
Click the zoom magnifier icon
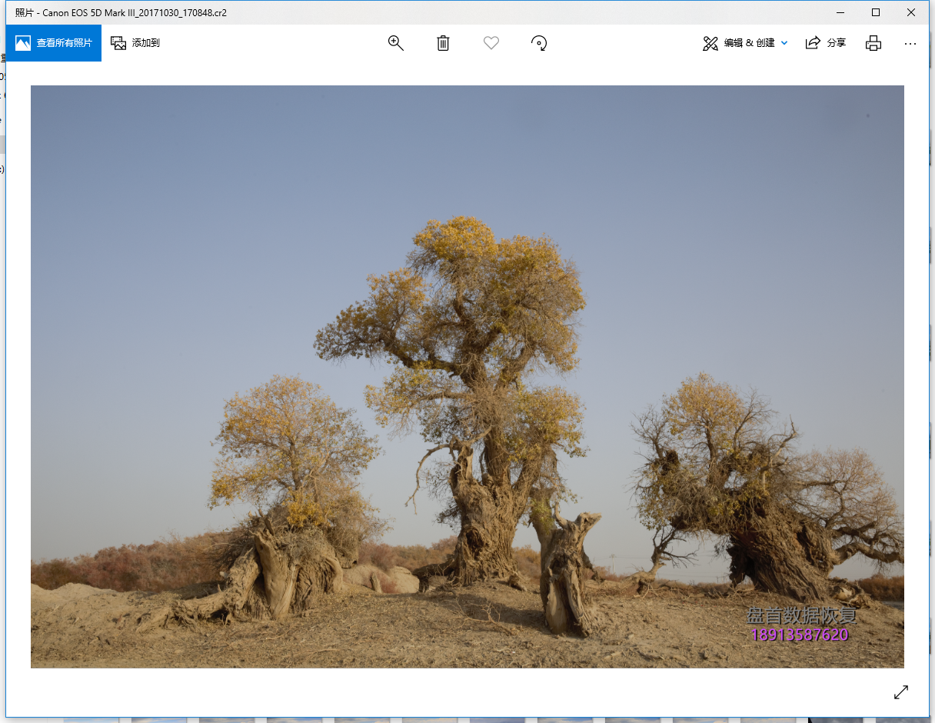click(x=396, y=43)
